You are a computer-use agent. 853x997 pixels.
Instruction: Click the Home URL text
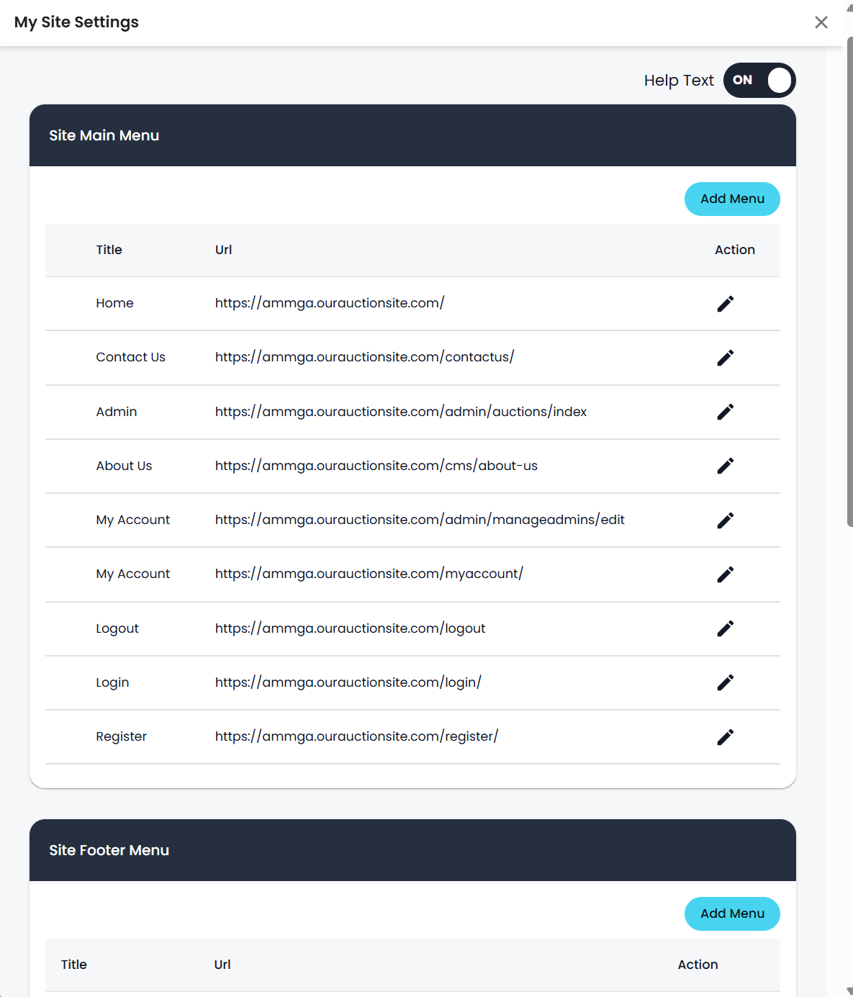point(330,303)
